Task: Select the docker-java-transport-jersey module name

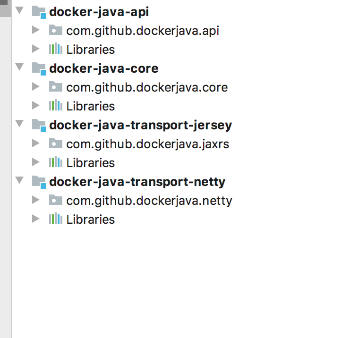Action: coord(141,126)
